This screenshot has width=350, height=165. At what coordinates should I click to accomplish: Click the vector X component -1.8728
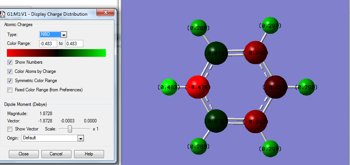45,121
